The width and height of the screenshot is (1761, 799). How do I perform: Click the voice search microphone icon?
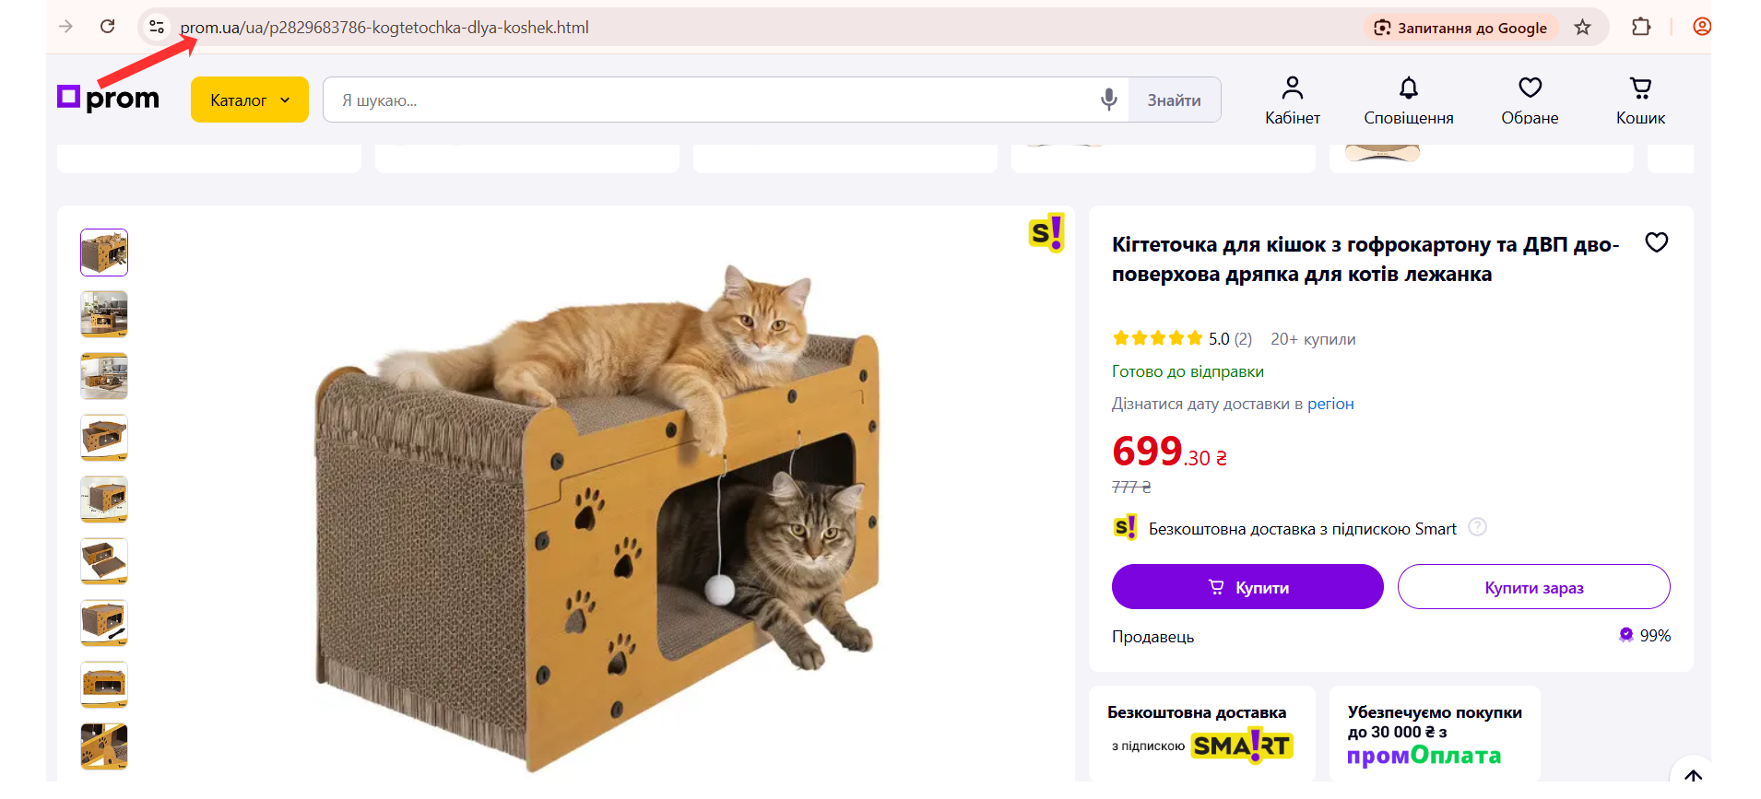pos(1108,100)
